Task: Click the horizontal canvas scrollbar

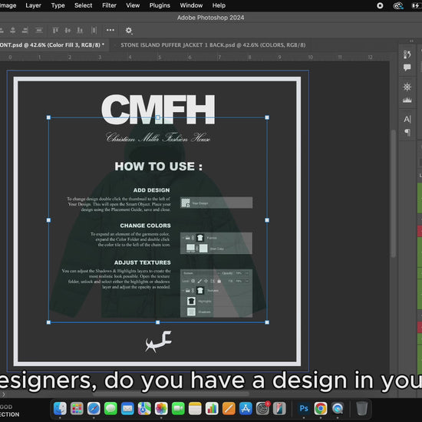Action: [x=171, y=394]
